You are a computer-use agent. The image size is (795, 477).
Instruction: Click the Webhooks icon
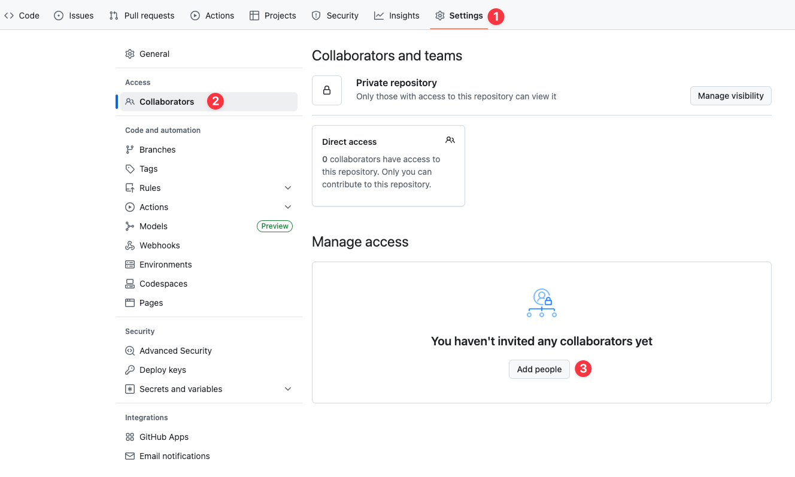click(130, 245)
